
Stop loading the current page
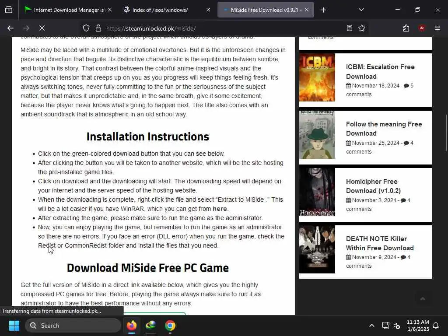(42, 28)
